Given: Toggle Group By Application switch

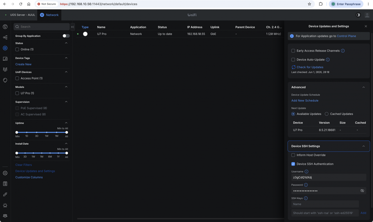Looking at the screenshot, I should [66, 36].
